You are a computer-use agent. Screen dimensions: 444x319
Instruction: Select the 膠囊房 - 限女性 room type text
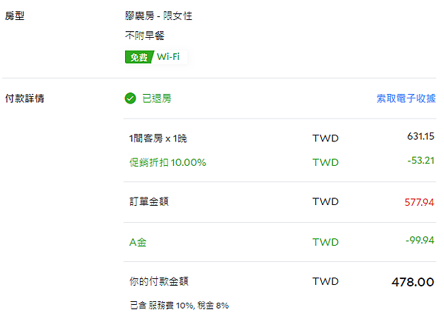point(158,16)
